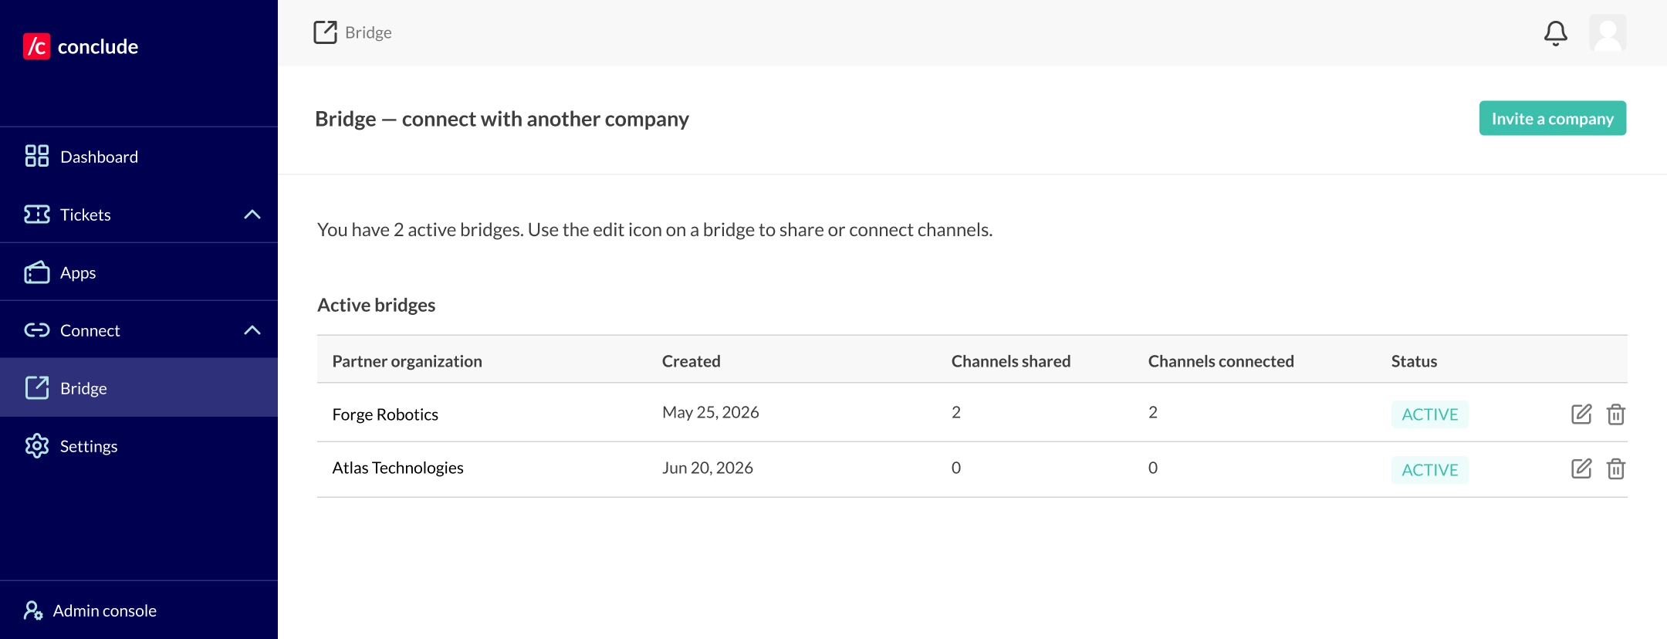The width and height of the screenshot is (1667, 639).
Task: Delete the Atlas Technologies bridge
Action: coord(1615,468)
